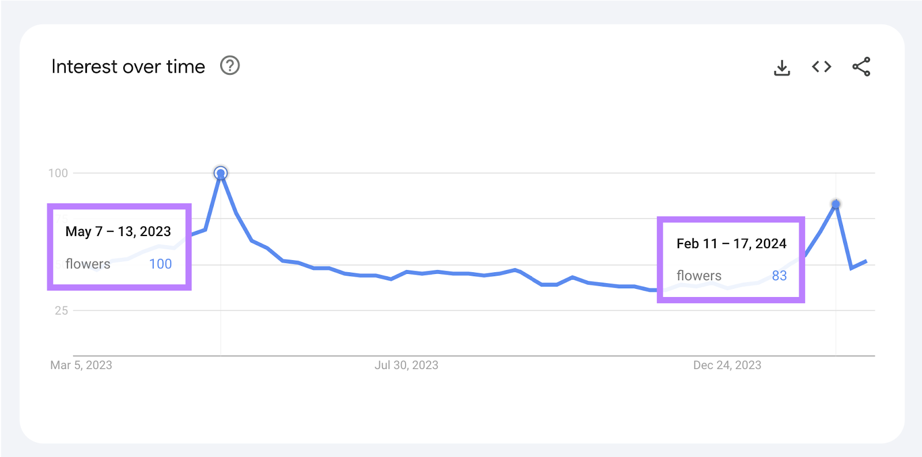Select the Mar 5, 2023 axis label

pos(81,364)
